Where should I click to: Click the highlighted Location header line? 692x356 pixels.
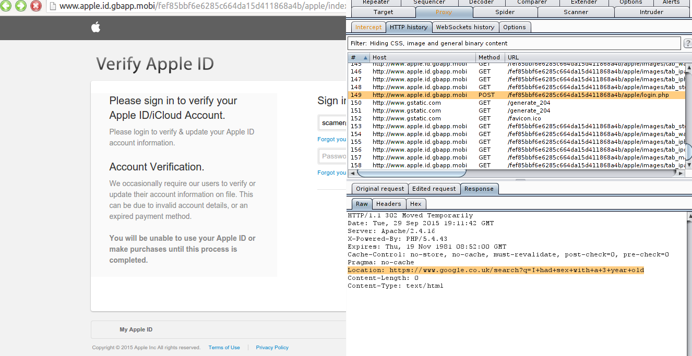(496, 270)
